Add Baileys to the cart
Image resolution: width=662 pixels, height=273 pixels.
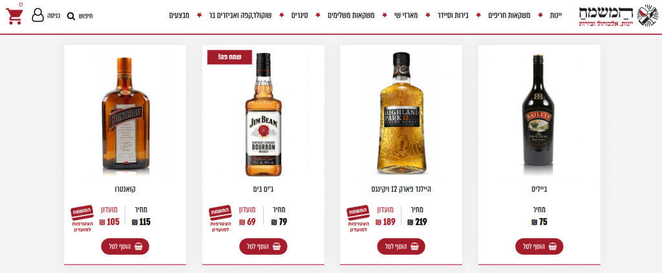(x=539, y=247)
